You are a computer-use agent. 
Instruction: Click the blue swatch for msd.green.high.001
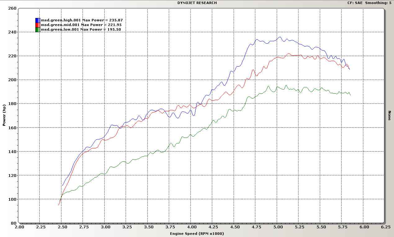click(x=38, y=20)
